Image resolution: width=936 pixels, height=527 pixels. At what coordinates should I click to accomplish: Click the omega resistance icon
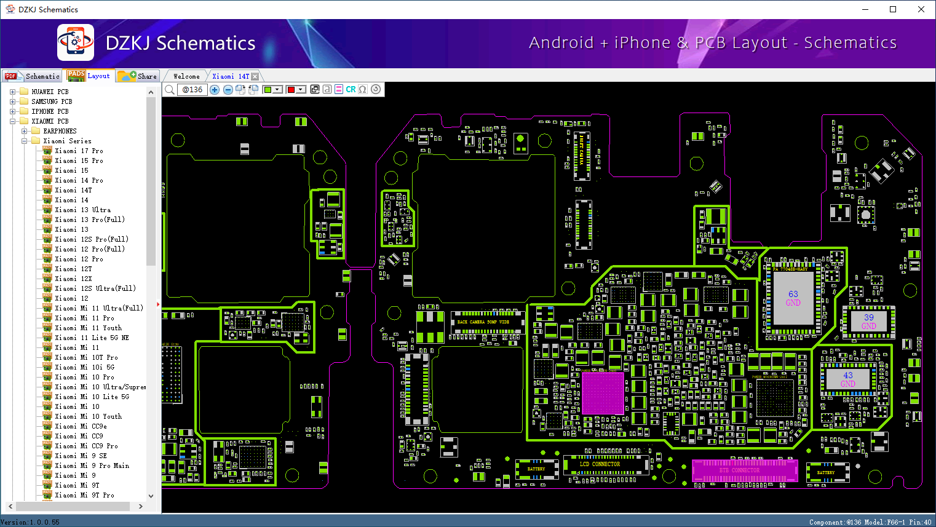pyautogui.click(x=363, y=90)
